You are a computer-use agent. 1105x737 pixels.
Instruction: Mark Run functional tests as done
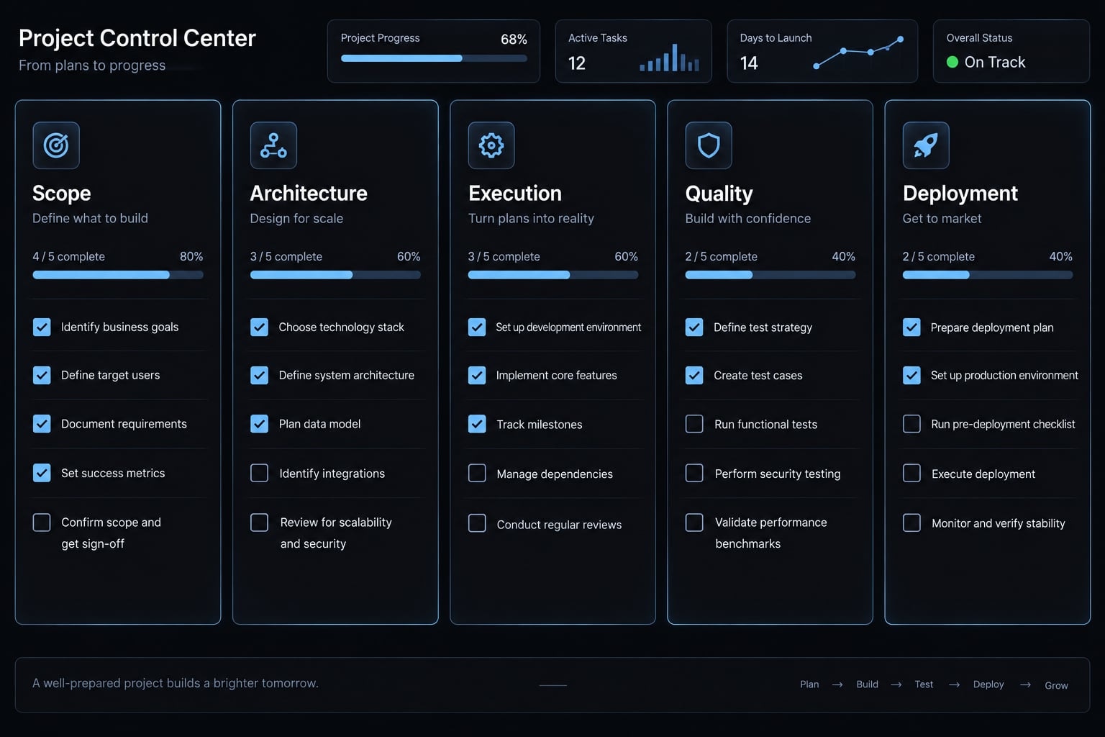(x=694, y=424)
